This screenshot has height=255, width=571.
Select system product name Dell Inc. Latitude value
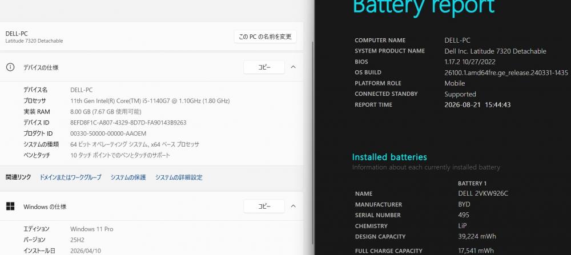[x=495, y=51]
